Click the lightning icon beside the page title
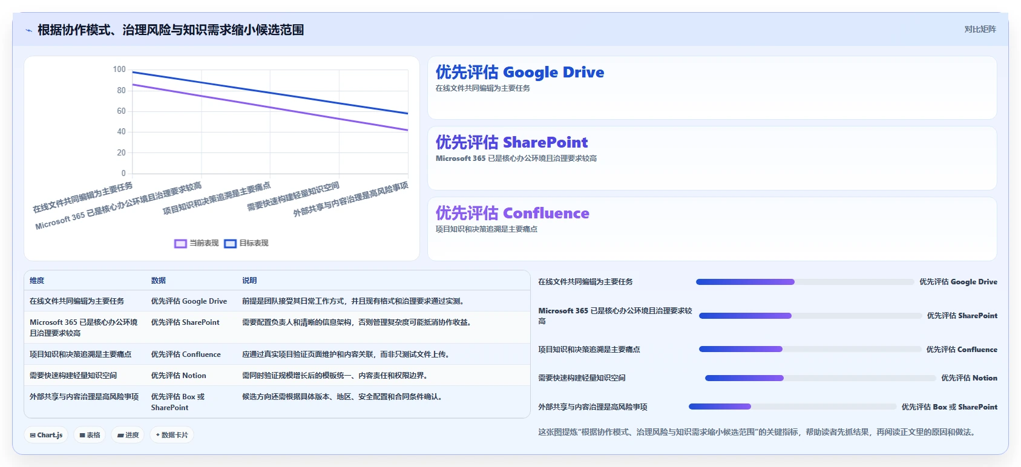Image resolution: width=1021 pixels, height=467 pixels. [x=28, y=30]
